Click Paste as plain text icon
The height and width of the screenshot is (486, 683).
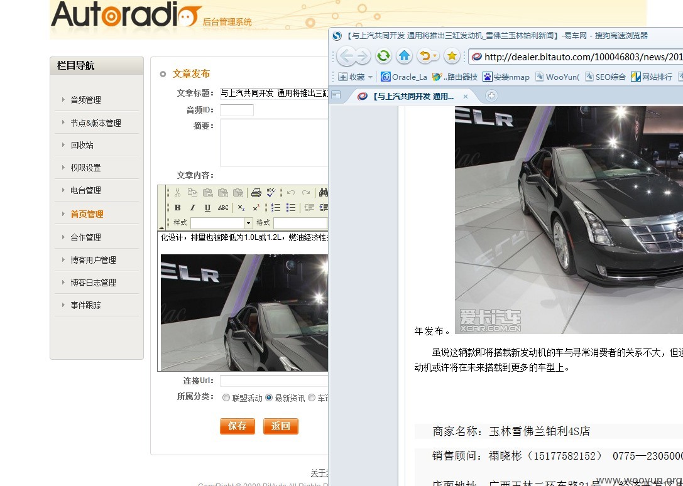[223, 193]
